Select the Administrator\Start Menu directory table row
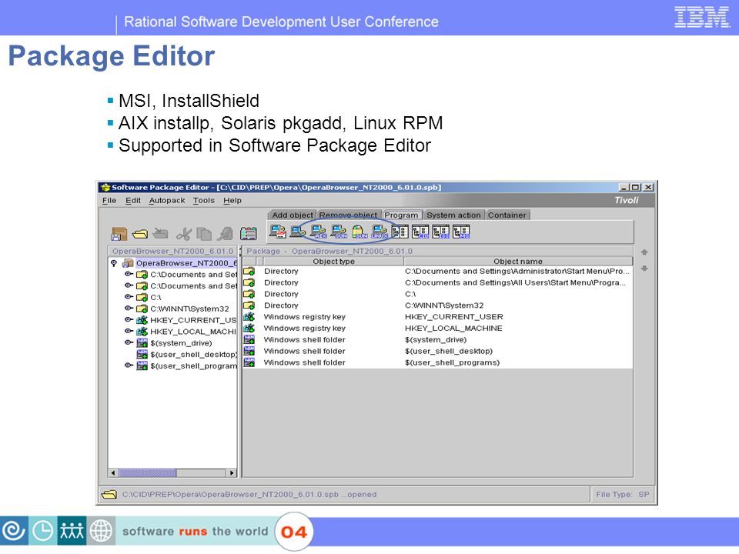 tap(437, 272)
